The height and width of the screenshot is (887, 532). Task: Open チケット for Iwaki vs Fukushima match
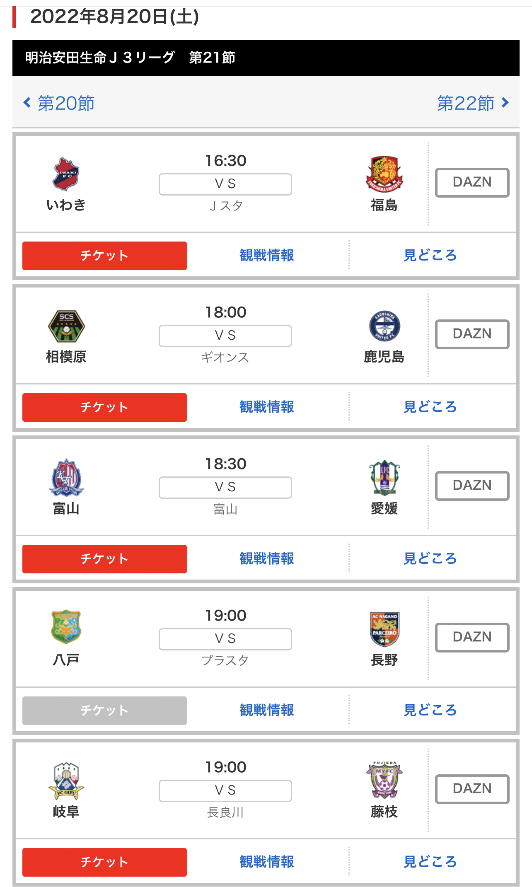[x=104, y=256]
